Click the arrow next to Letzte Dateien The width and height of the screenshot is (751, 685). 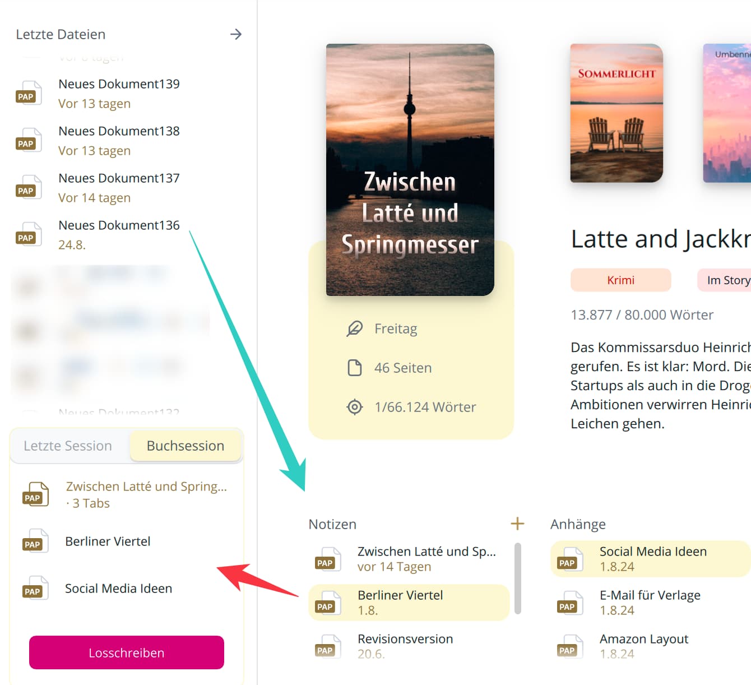tap(236, 34)
